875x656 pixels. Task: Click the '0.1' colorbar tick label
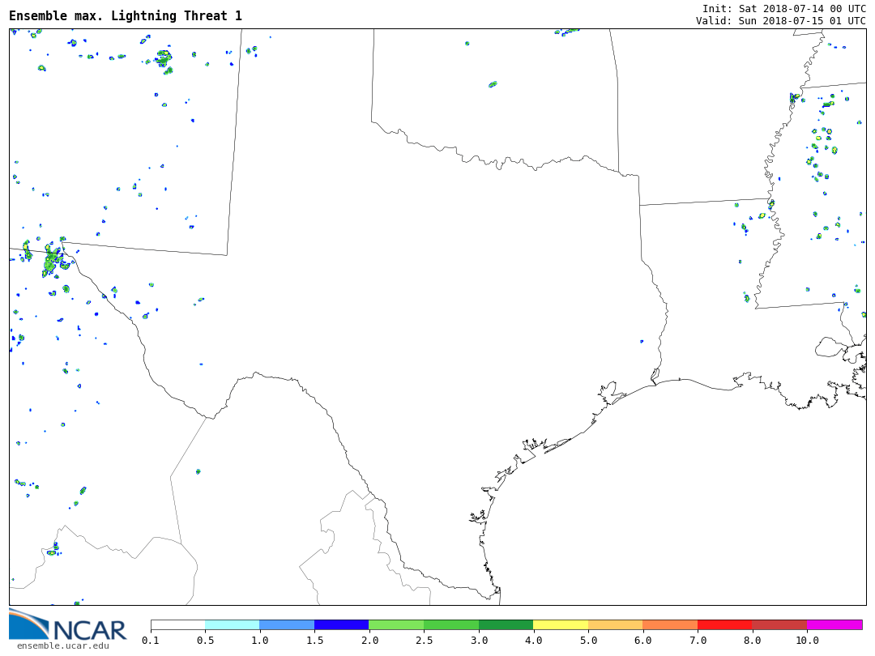(151, 641)
